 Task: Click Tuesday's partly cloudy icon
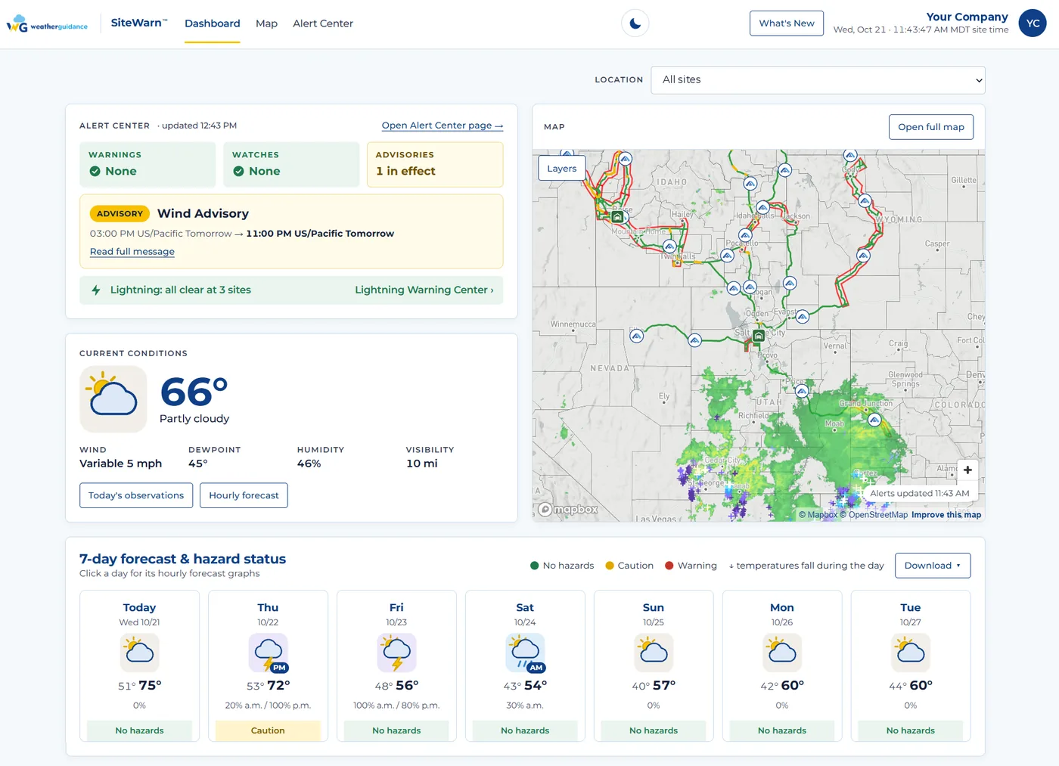(x=911, y=653)
